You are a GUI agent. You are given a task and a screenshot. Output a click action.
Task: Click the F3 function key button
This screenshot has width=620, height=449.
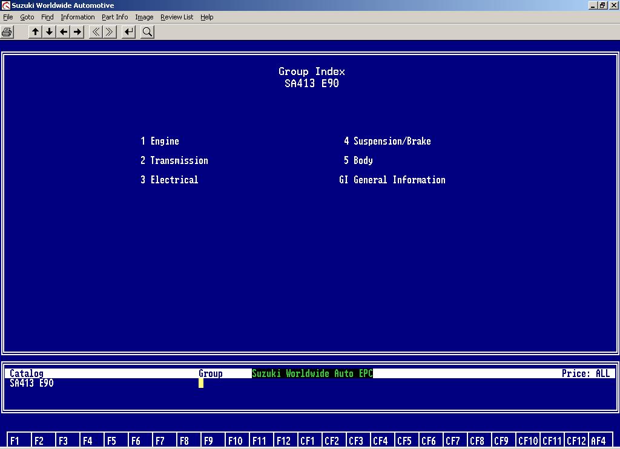(67, 441)
